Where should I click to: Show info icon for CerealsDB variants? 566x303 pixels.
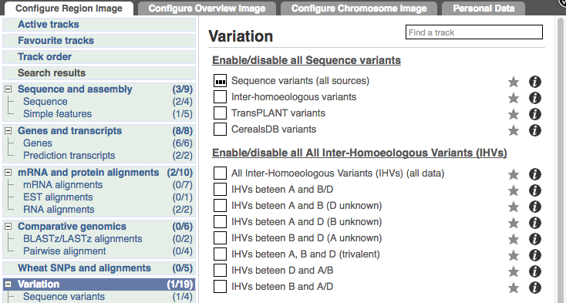(x=534, y=130)
